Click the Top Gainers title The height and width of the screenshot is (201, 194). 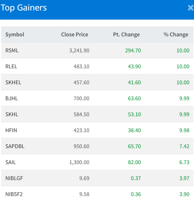24,8
